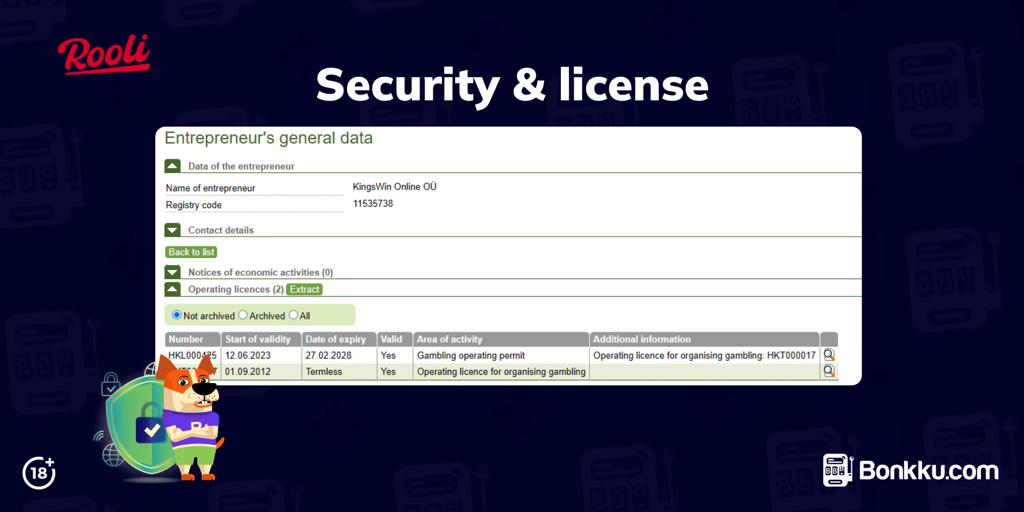Viewport: 1024px width, 512px height.
Task: Click the Back to list button
Action: point(191,252)
